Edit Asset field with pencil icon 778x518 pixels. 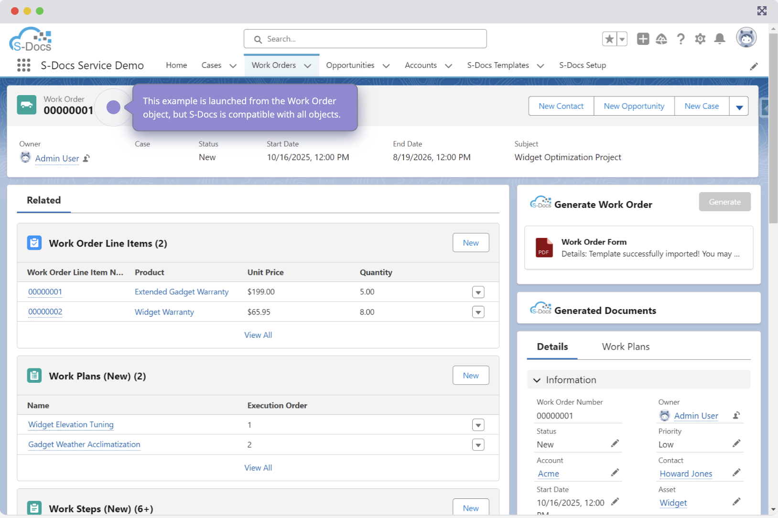(736, 501)
